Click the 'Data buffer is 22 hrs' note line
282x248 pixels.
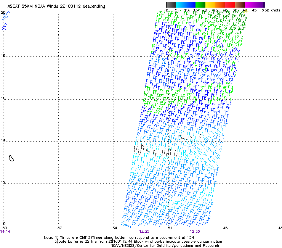click(138, 242)
